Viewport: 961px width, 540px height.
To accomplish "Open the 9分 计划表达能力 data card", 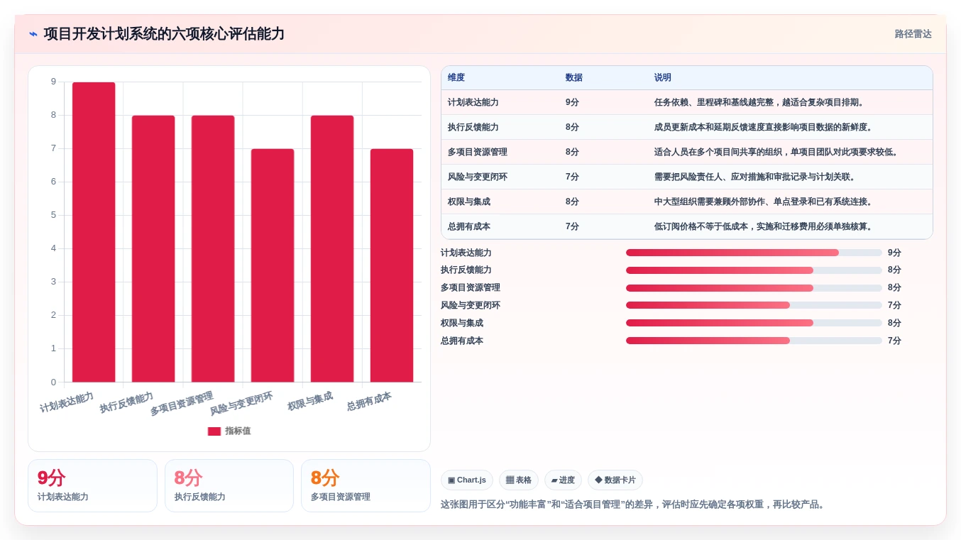I will click(92, 485).
